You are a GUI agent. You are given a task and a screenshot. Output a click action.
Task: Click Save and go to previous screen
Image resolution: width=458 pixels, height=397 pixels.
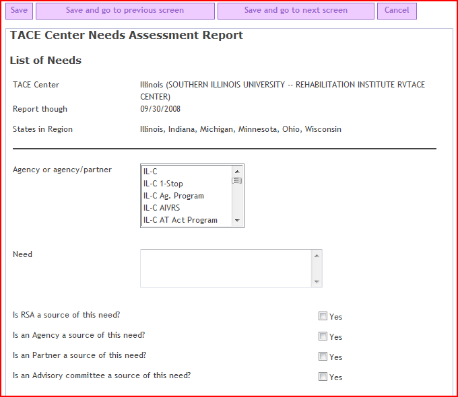click(125, 11)
